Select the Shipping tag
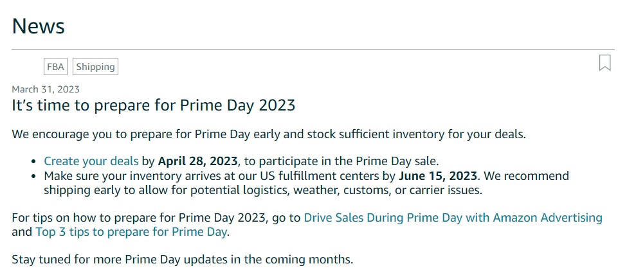The width and height of the screenshot is (636, 275). pos(95,67)
